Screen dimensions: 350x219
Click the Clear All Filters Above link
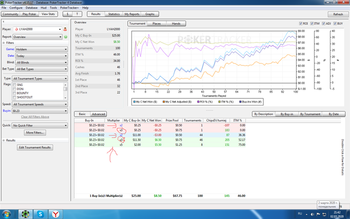point(35,117)
